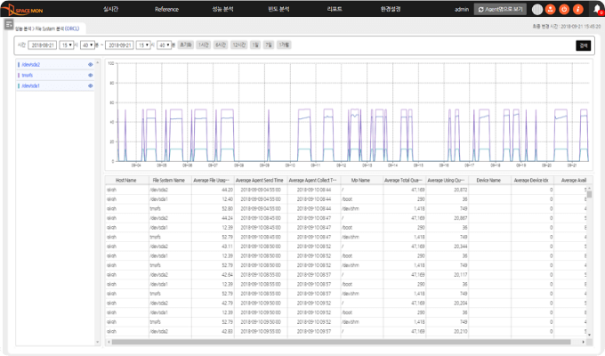The height and width of the screenshot is (356, 605).
Task: Open the end hour dropdown
Action: coord(143,45)
